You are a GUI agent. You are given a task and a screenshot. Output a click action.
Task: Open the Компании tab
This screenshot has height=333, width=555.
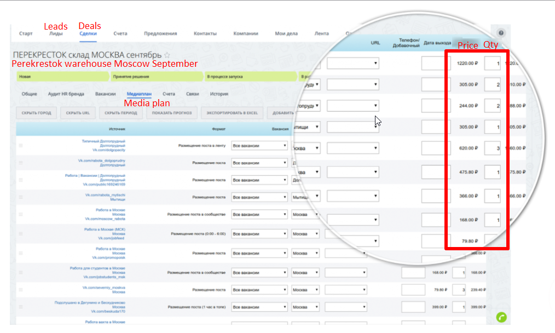pyautogui.click(x=246, y=33)
